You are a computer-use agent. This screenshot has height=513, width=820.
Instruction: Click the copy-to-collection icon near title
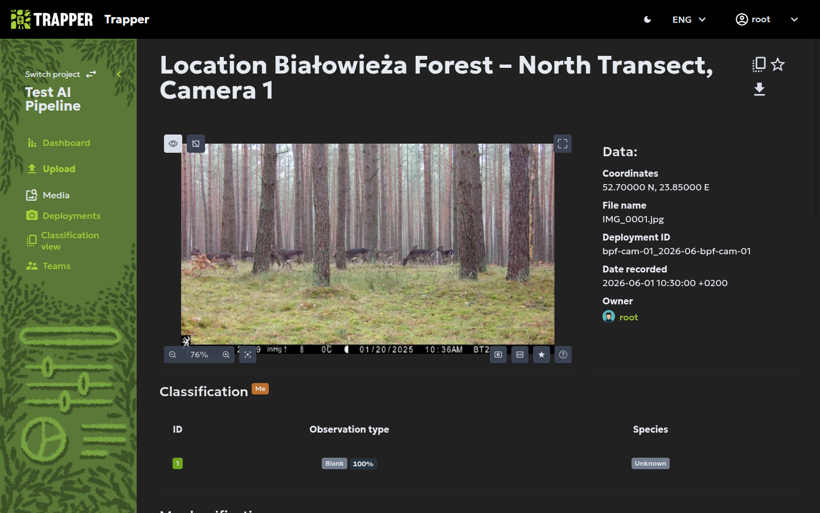(758, 64)
